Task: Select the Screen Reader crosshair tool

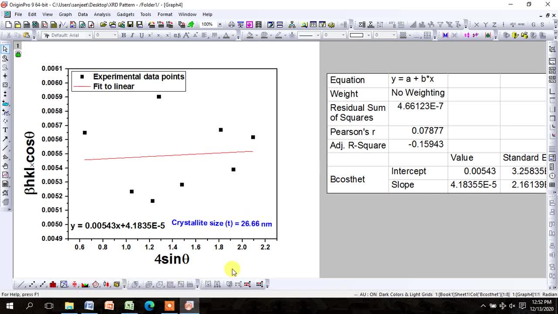Action: pos(5,76)
